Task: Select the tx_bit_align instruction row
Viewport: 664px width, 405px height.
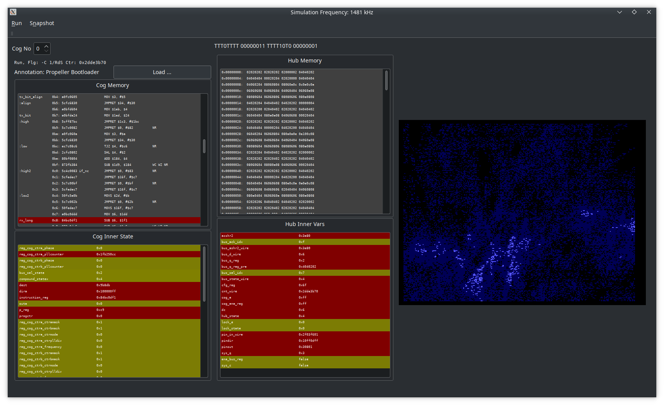Action: 109,97
